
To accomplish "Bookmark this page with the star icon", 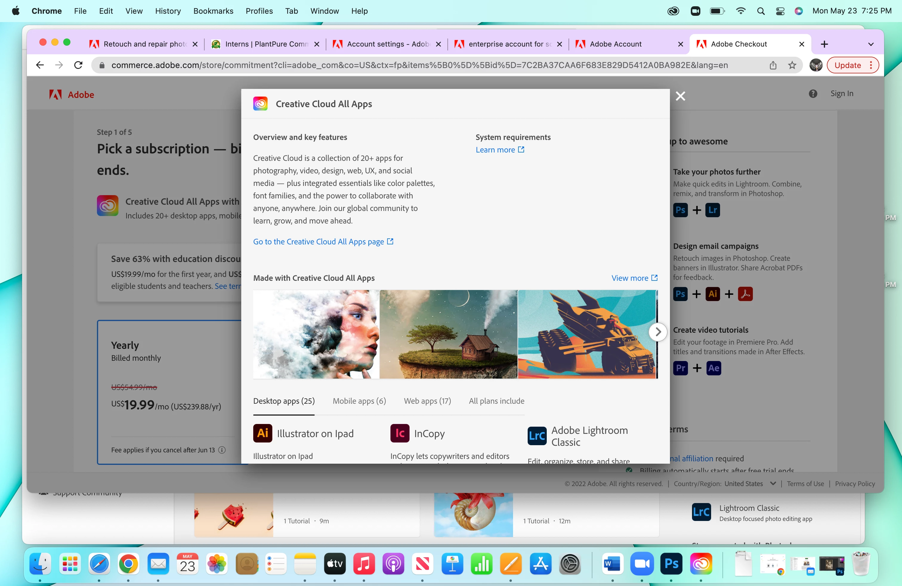I will (792, 65).
